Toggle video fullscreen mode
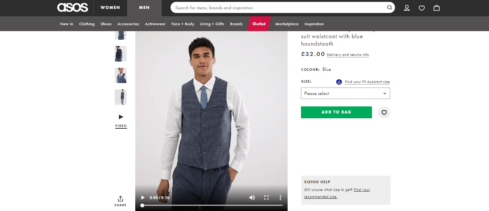 pyautogui.click(x=266, y=198)
